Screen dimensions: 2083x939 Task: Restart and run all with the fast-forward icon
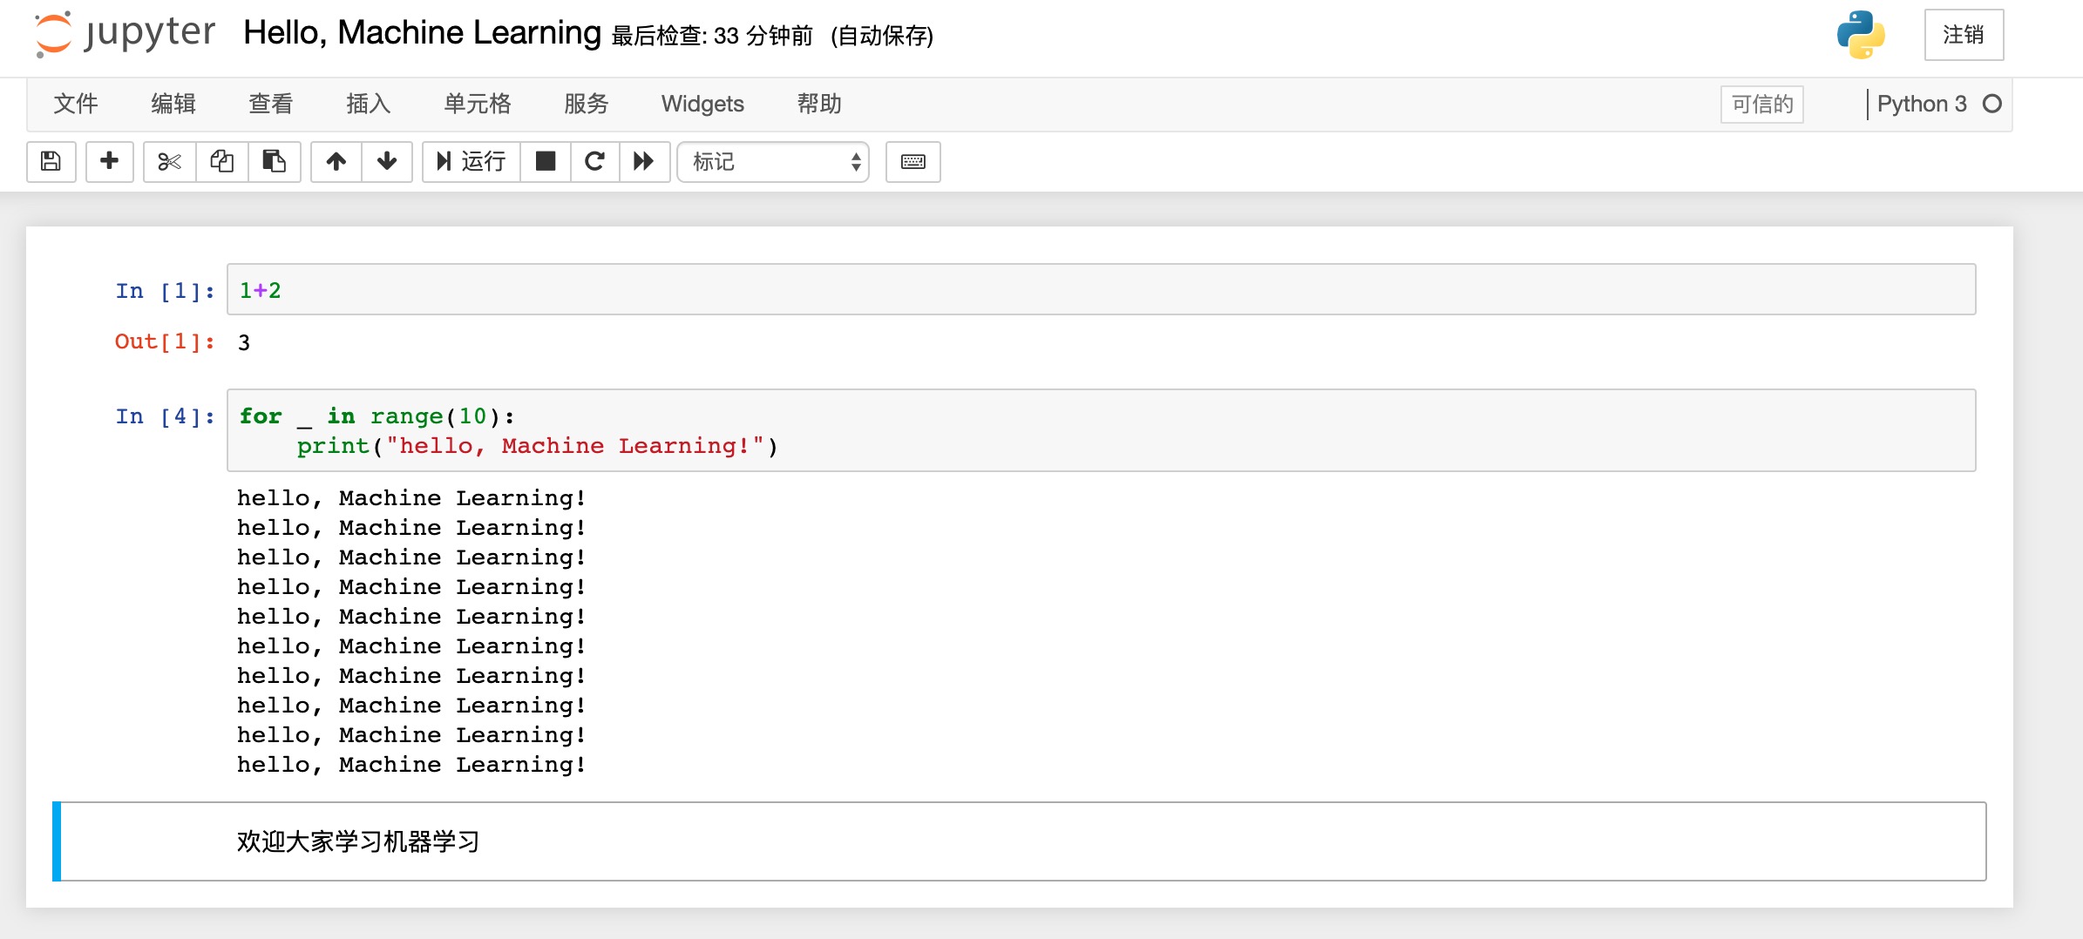(x=644, y=161)
